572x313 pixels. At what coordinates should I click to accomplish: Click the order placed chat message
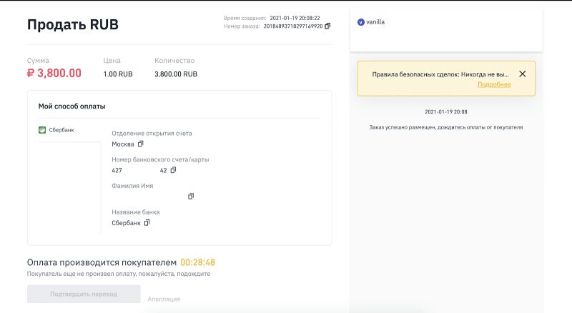pos(445,127)
